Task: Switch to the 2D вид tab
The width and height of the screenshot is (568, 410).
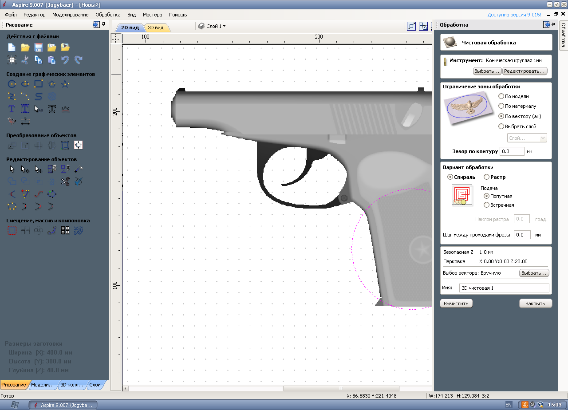Action: (x=130, y=28)
